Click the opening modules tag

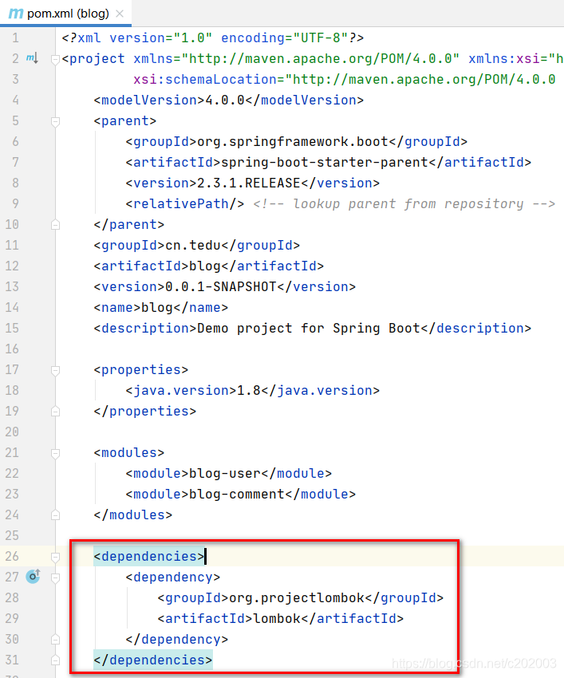pyautogui.click(x=129, y=453)
